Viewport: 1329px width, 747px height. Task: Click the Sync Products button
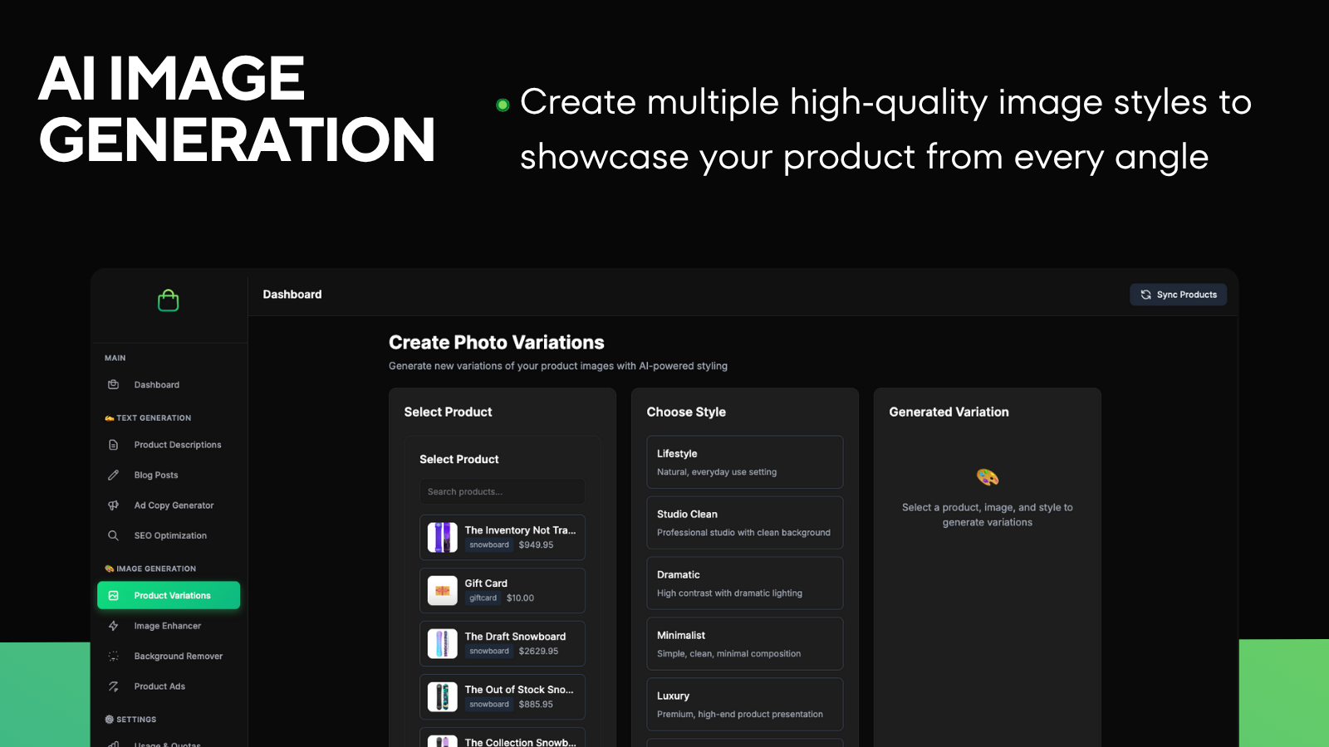click(1178, 294)
